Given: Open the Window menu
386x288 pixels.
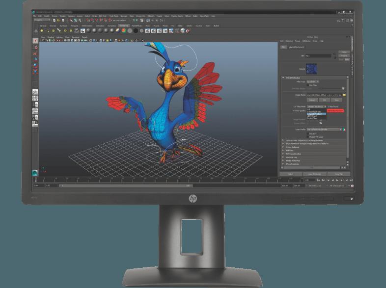Looking at the screenshot, I should 71,16.
